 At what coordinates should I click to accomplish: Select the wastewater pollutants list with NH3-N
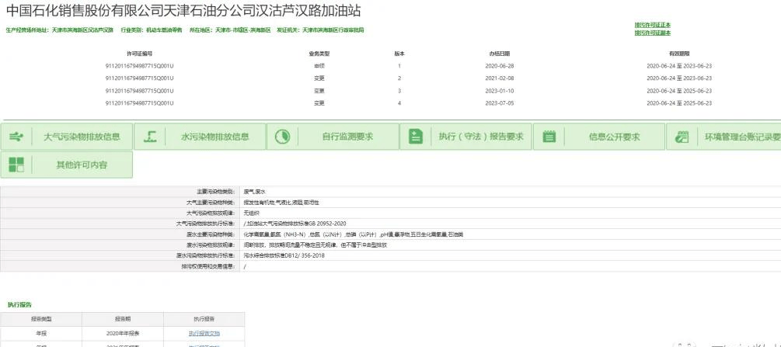point(354,234)
